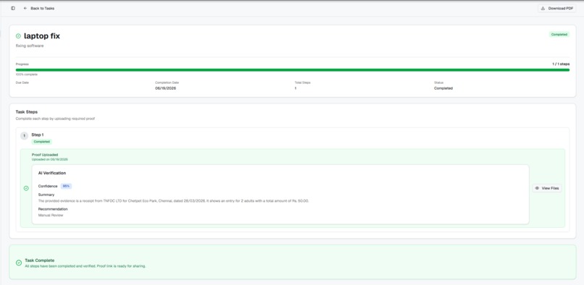This screenshot has height=285, width=584.
Task: Click the Due Date label
Action: [22, 82]
